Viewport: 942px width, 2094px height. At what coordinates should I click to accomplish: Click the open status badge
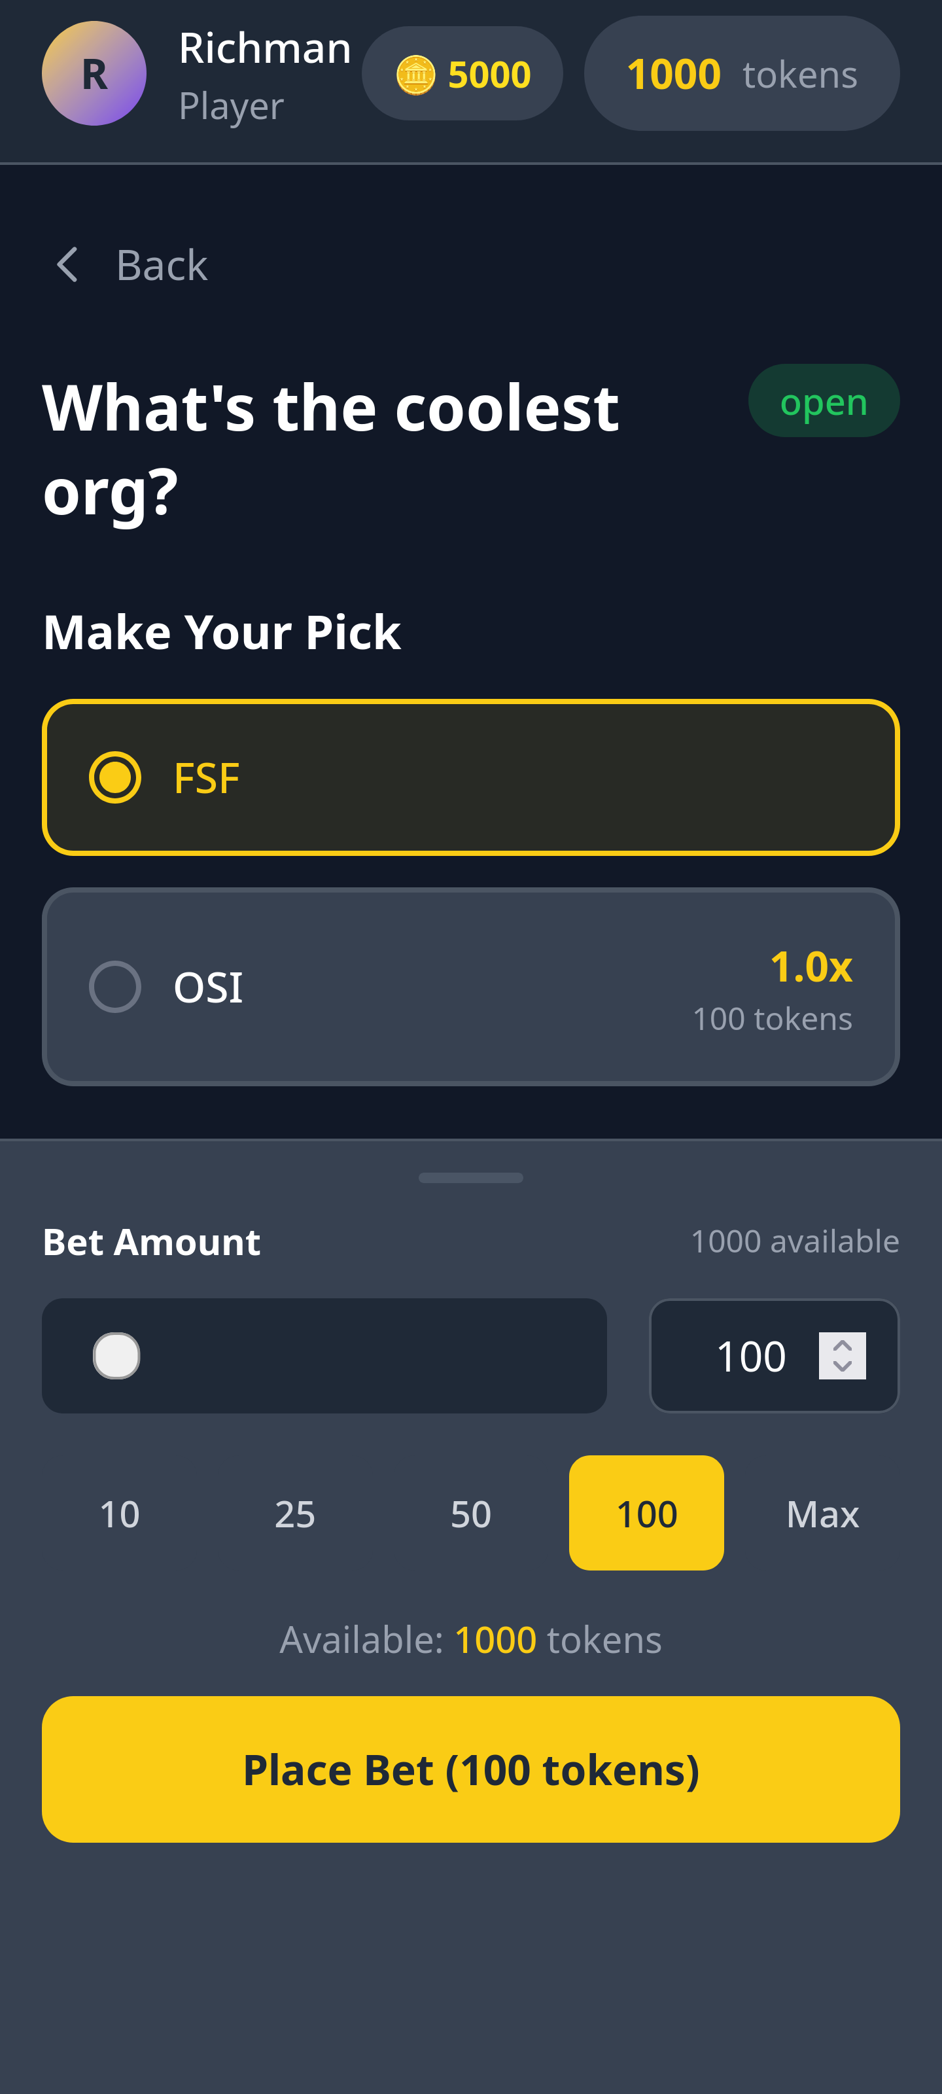(x=824, y=400)
